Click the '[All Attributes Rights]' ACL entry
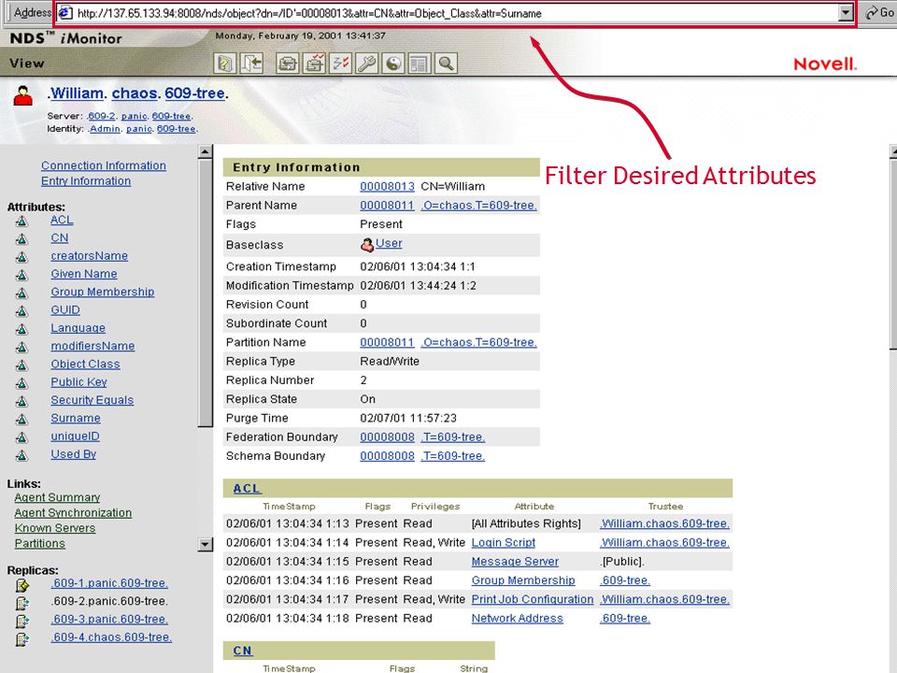Screen dimensions: 897x673 (x=526, y=523)
